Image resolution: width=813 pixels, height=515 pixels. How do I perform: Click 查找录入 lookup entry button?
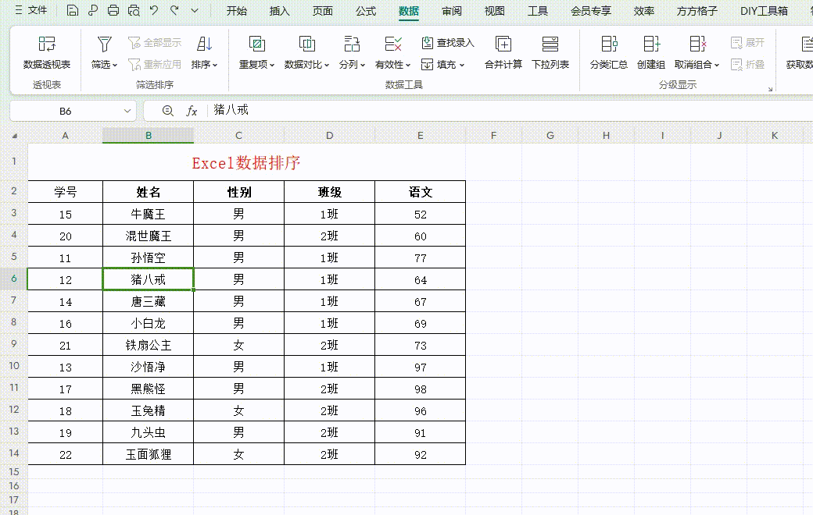pyautogui.click(x=447, y=43)
